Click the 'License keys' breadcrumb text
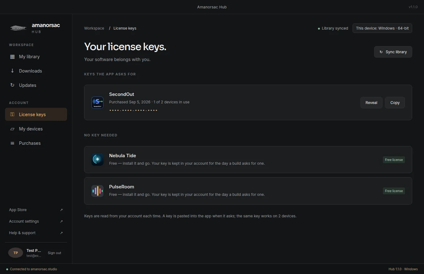 click(125, 28)
